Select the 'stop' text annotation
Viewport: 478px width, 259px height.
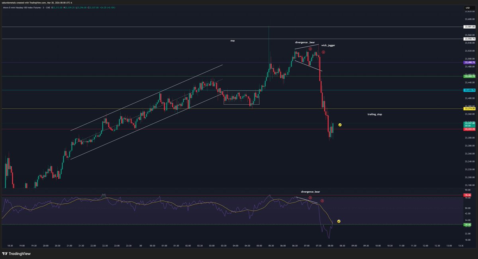pos(233,41)
